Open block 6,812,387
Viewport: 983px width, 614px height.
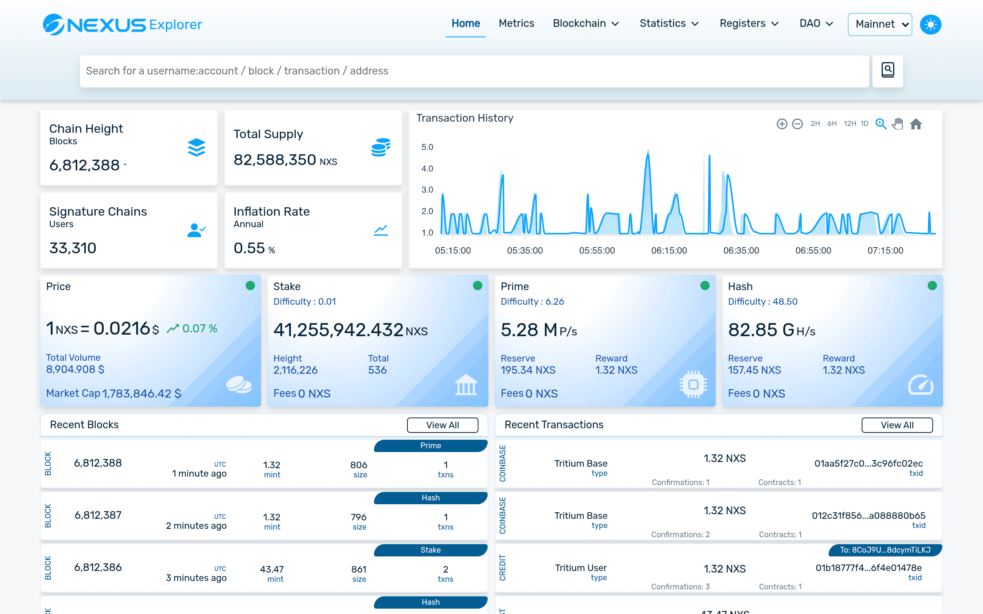[x=98, y=515]
